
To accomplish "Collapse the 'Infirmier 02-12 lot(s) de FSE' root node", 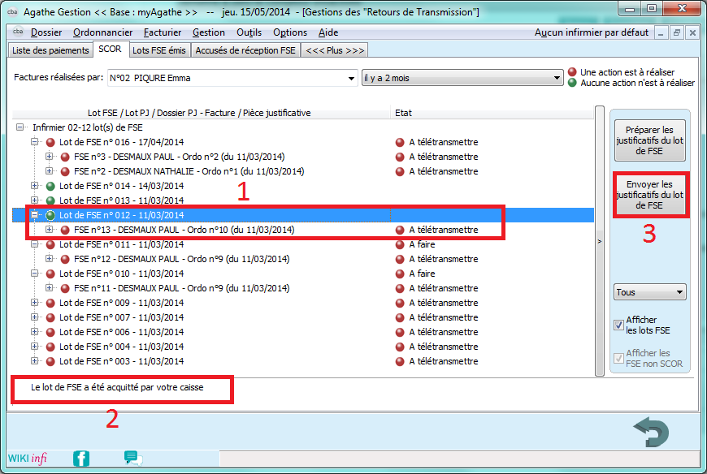I will click(x=20, y=127).
